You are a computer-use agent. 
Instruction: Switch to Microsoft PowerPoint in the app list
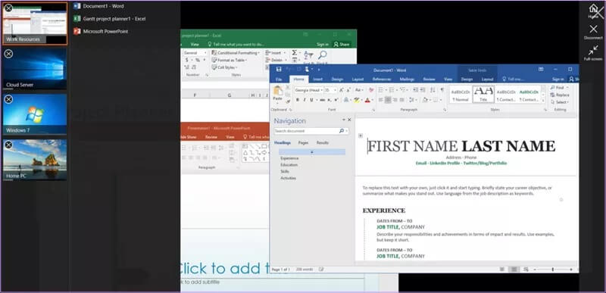[x=101, y=31]
